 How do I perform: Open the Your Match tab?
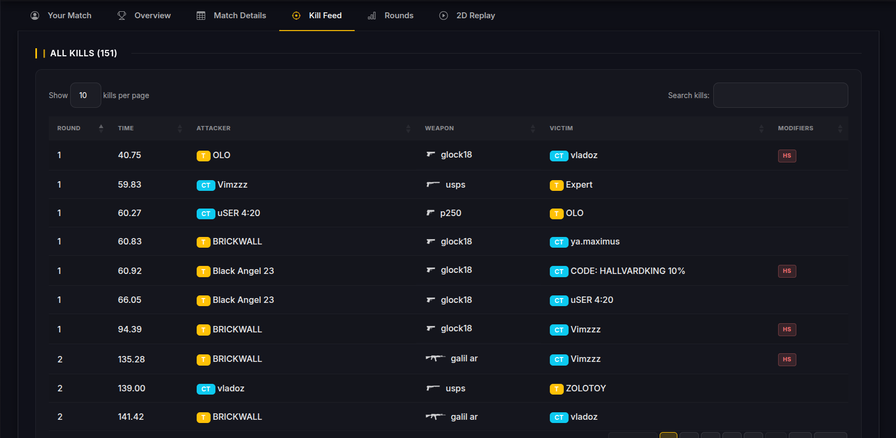[61, 16]
